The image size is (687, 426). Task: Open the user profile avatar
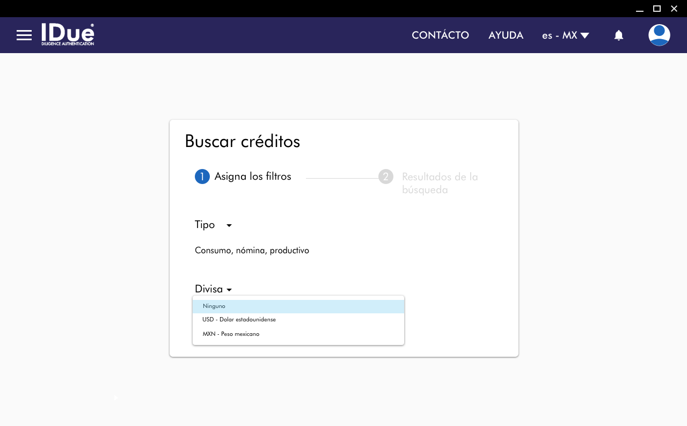(659, 35)
